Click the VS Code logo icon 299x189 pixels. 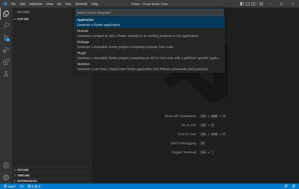point(4,4)
